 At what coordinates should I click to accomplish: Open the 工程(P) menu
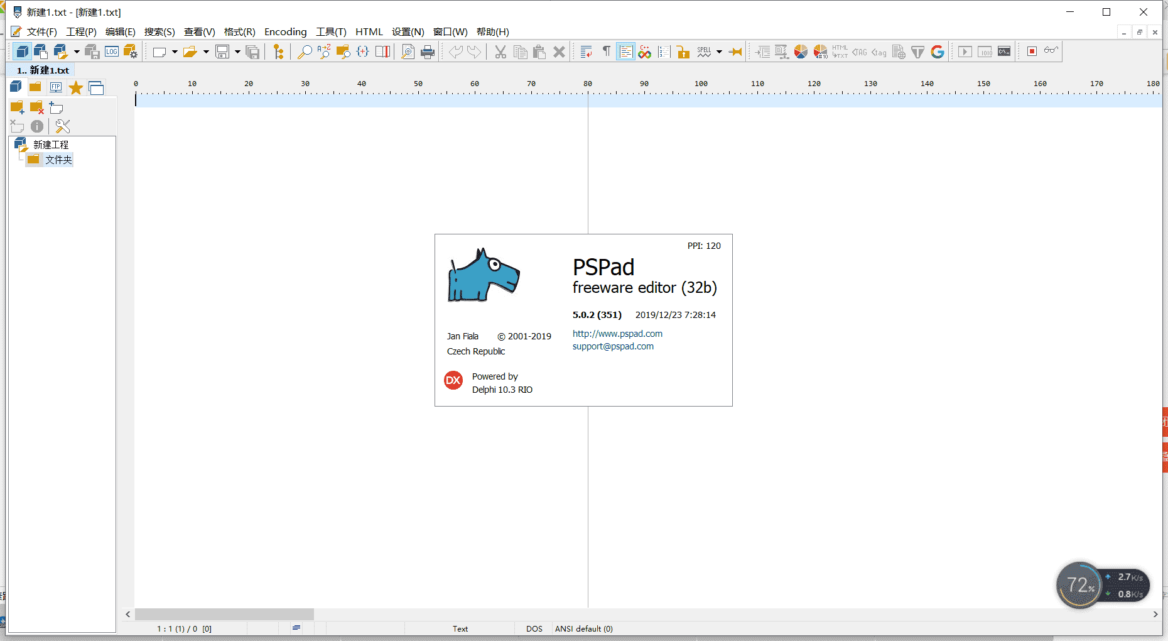(82, 32)
